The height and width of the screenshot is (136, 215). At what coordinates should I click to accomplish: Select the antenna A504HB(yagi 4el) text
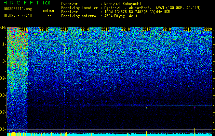[x=121, y=16]
